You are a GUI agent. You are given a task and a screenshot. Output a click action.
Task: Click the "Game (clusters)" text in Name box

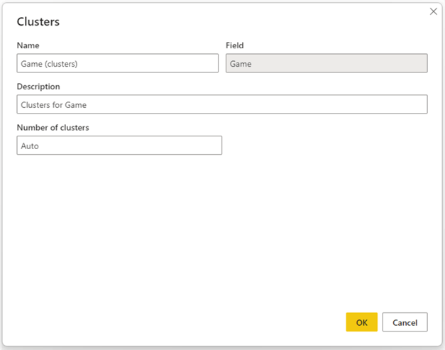[x=49, y=63]
